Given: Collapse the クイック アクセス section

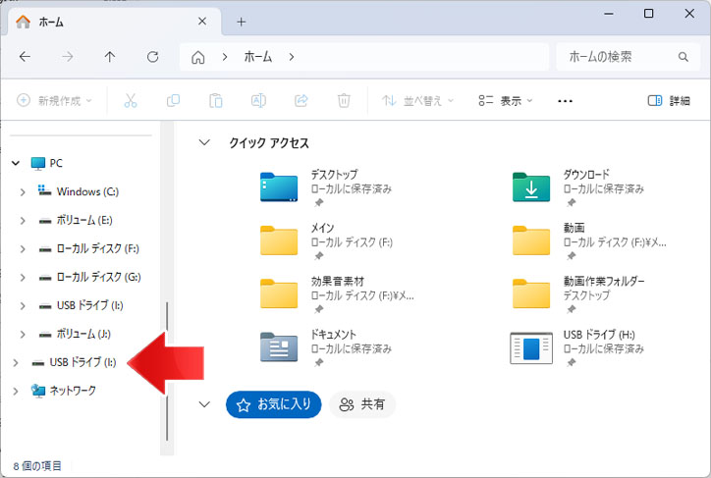Looking at the screenshot, I should point(204,142).
